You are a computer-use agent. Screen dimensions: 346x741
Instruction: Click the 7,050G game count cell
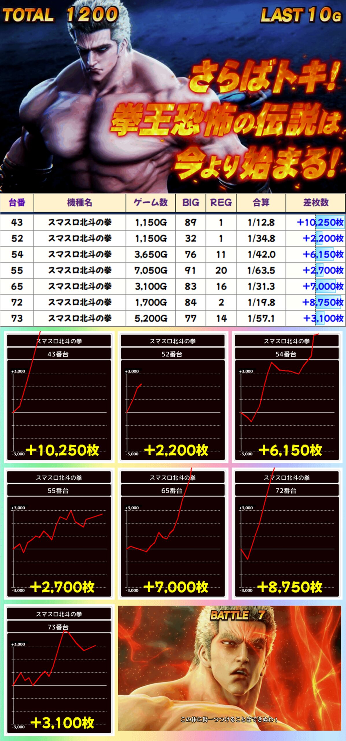[x=151, y=270]
